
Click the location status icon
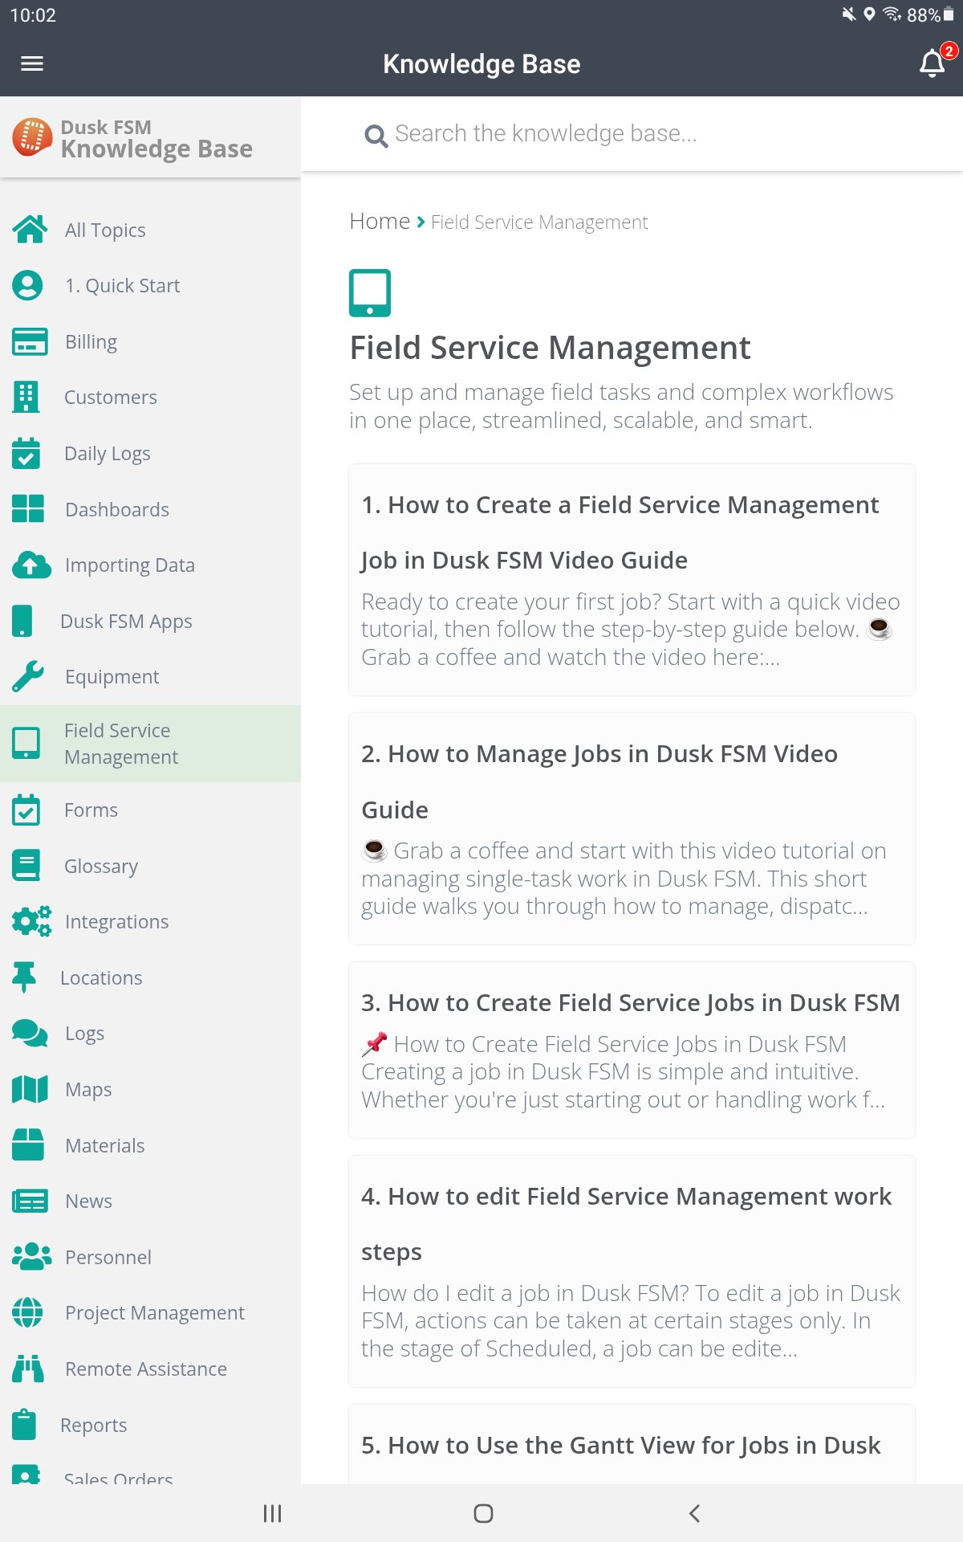869,14
